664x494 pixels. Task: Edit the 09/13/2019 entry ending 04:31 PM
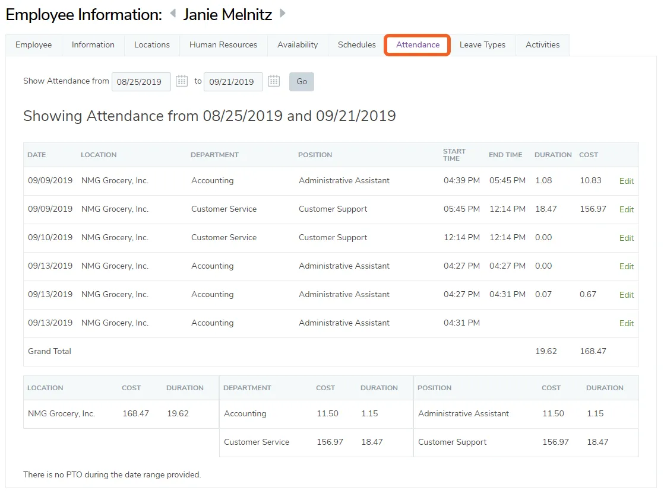(627, 295)
